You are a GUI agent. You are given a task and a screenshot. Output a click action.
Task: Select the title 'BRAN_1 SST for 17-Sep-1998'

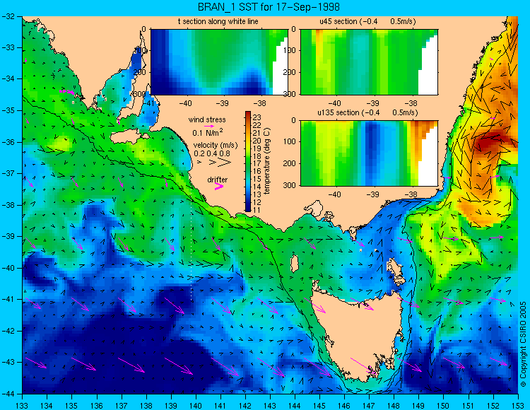[269, 7]
